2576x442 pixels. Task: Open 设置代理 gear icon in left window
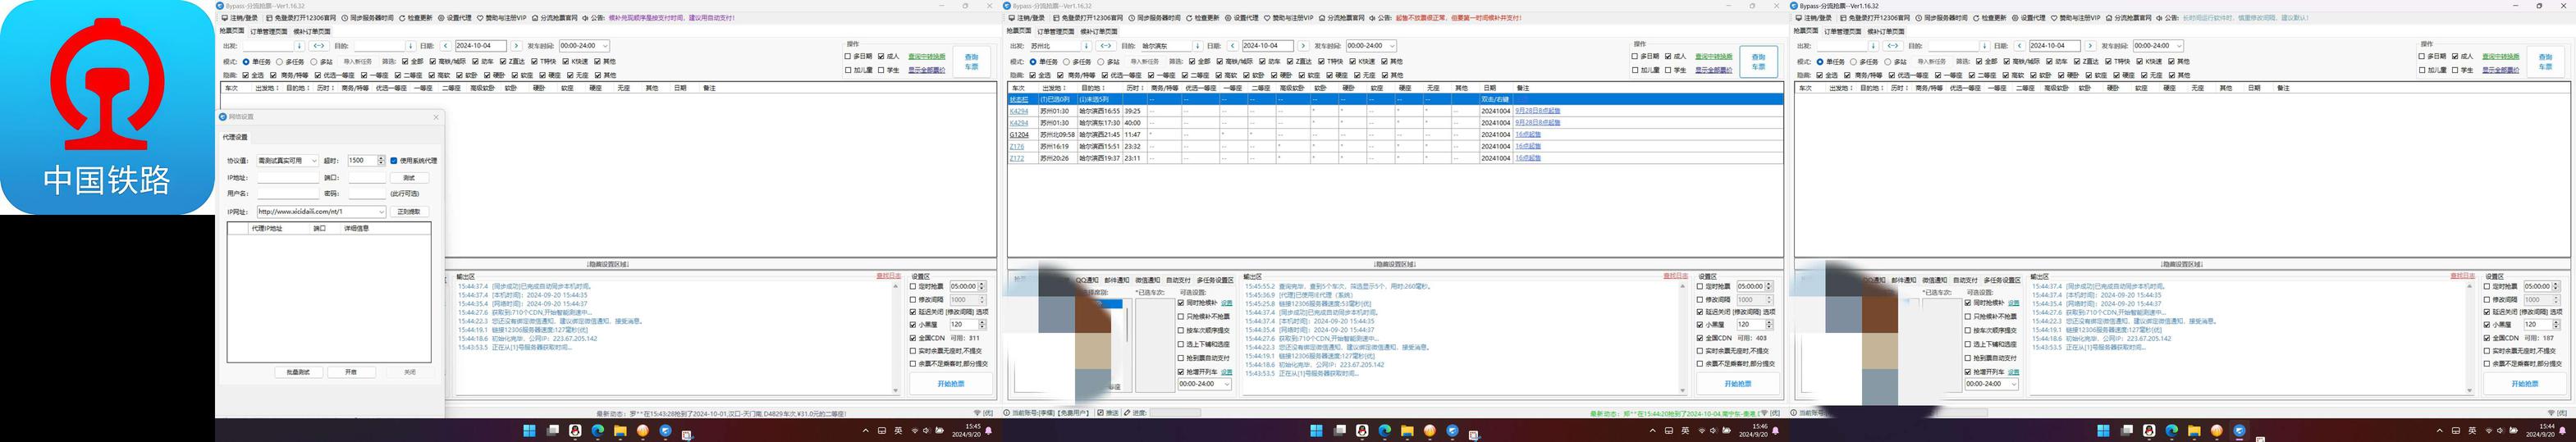coord(441,18)
